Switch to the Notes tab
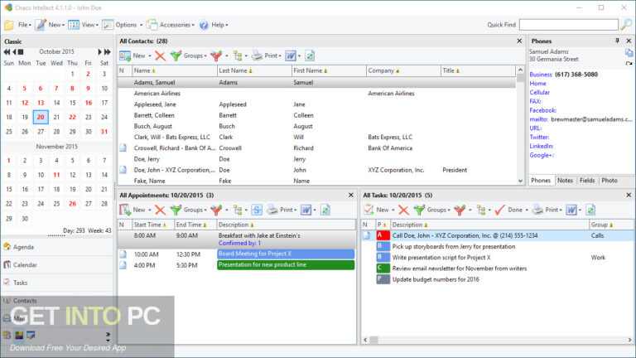 pos(565,181)
